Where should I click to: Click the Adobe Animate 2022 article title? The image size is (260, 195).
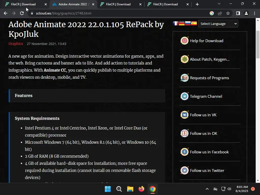(x=86, y=29)
